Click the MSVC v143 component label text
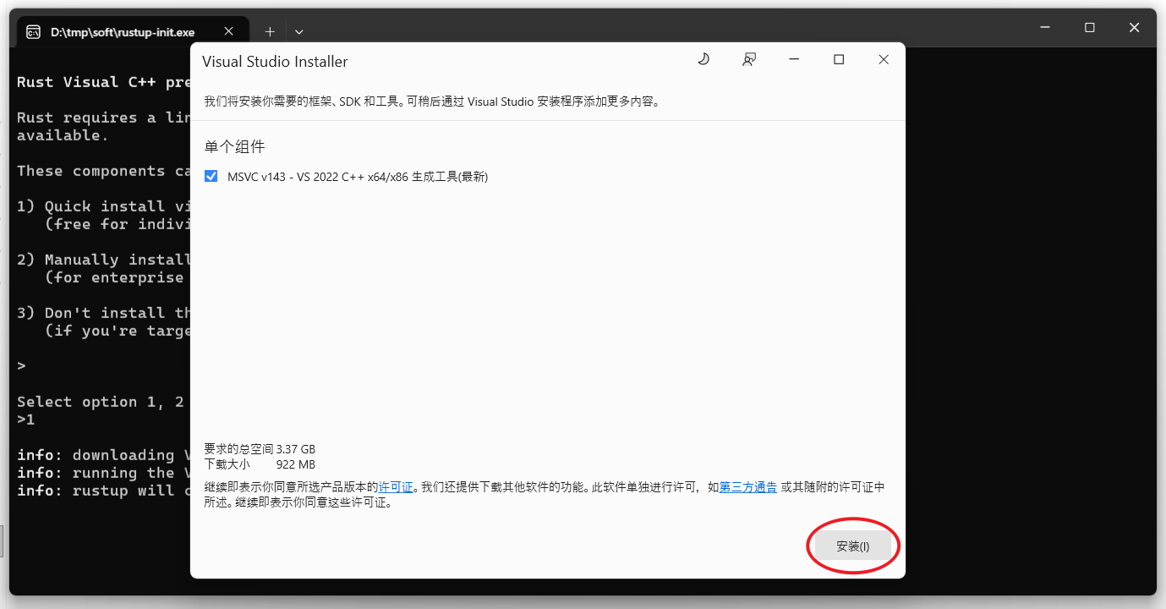Image resolution: width=1166 pixels, height=609 pixels. [358, 177]
